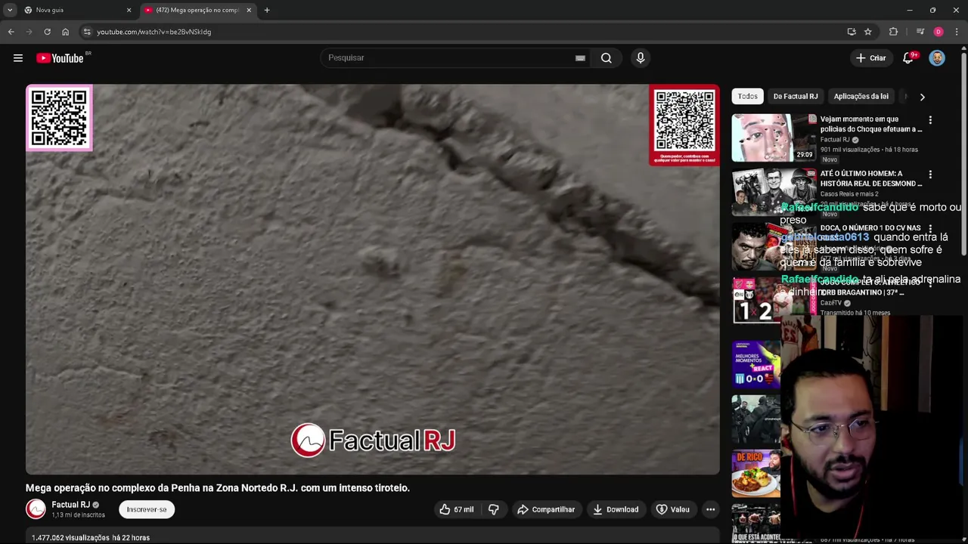968x544 pixels.
Task: Click the browser address bar URL
Action: tap(154, 32)
